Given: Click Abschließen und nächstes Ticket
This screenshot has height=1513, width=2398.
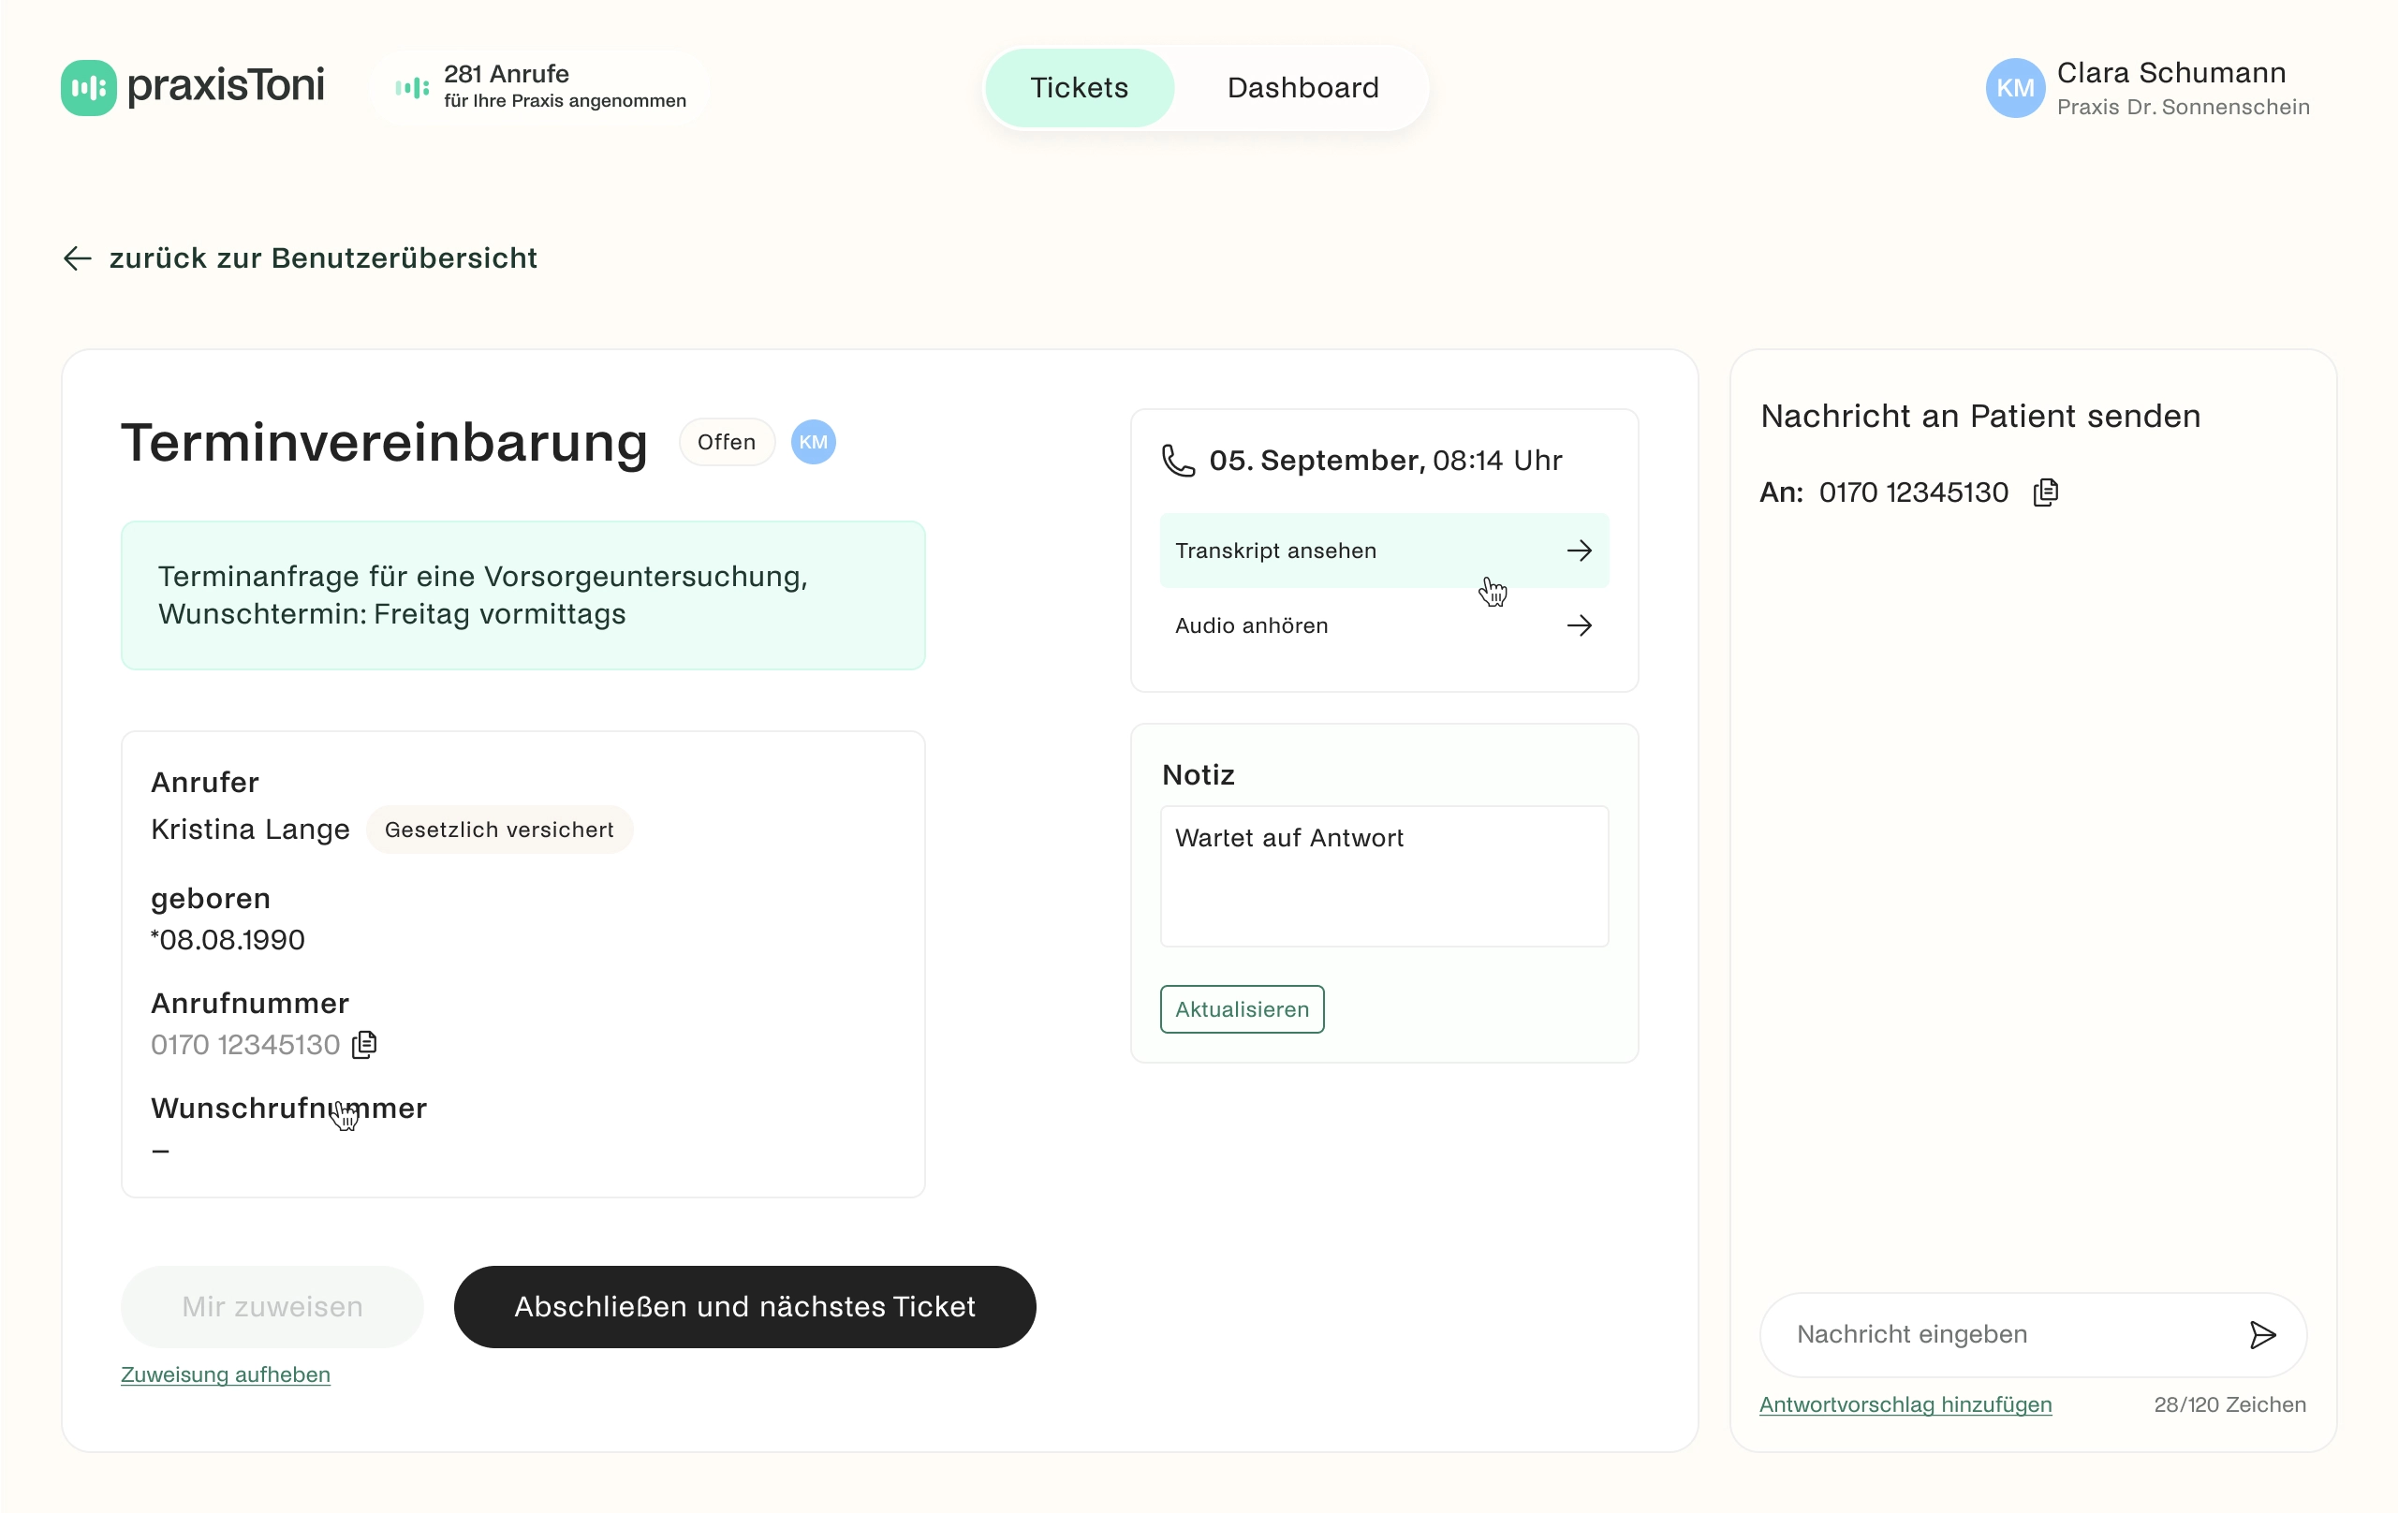Looking at the screenshot, I should tap(745, 1306).
